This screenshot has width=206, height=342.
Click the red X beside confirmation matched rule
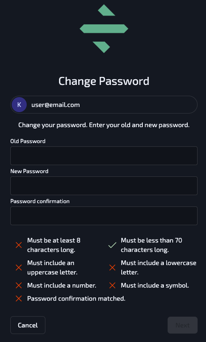point(19,298)
